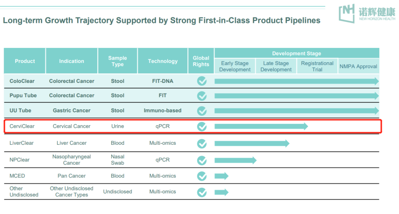Image resolution: width=399 pixels, height=214 pixels.
Task: Click the Registrational Trial stage header
Action: pos(317,66)
